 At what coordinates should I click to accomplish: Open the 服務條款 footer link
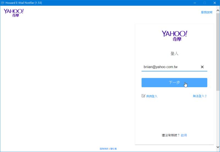104,149
